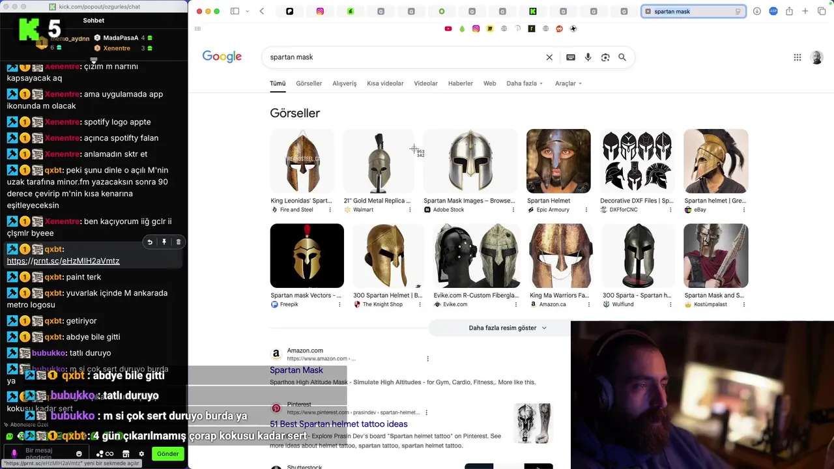This screenshot has height=469, width=834.
Task: Open the Pinterest tattoo result thumbnail
Action: pyautogui.click(x=532, y=423)
